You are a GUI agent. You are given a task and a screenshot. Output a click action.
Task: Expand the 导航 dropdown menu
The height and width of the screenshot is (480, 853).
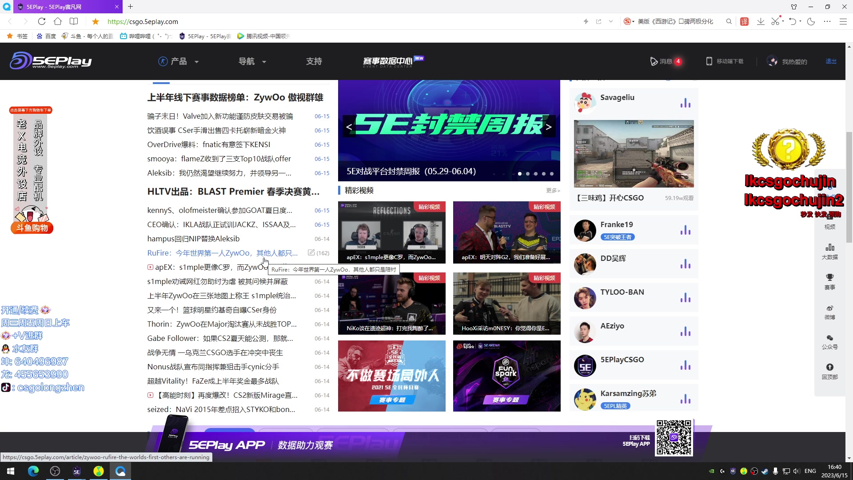(x=252, y=61)
